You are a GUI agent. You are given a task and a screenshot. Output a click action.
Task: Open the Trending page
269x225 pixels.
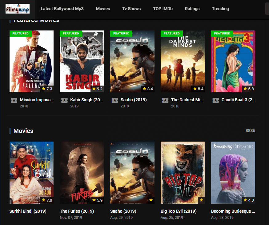click(x=220, y=9)
